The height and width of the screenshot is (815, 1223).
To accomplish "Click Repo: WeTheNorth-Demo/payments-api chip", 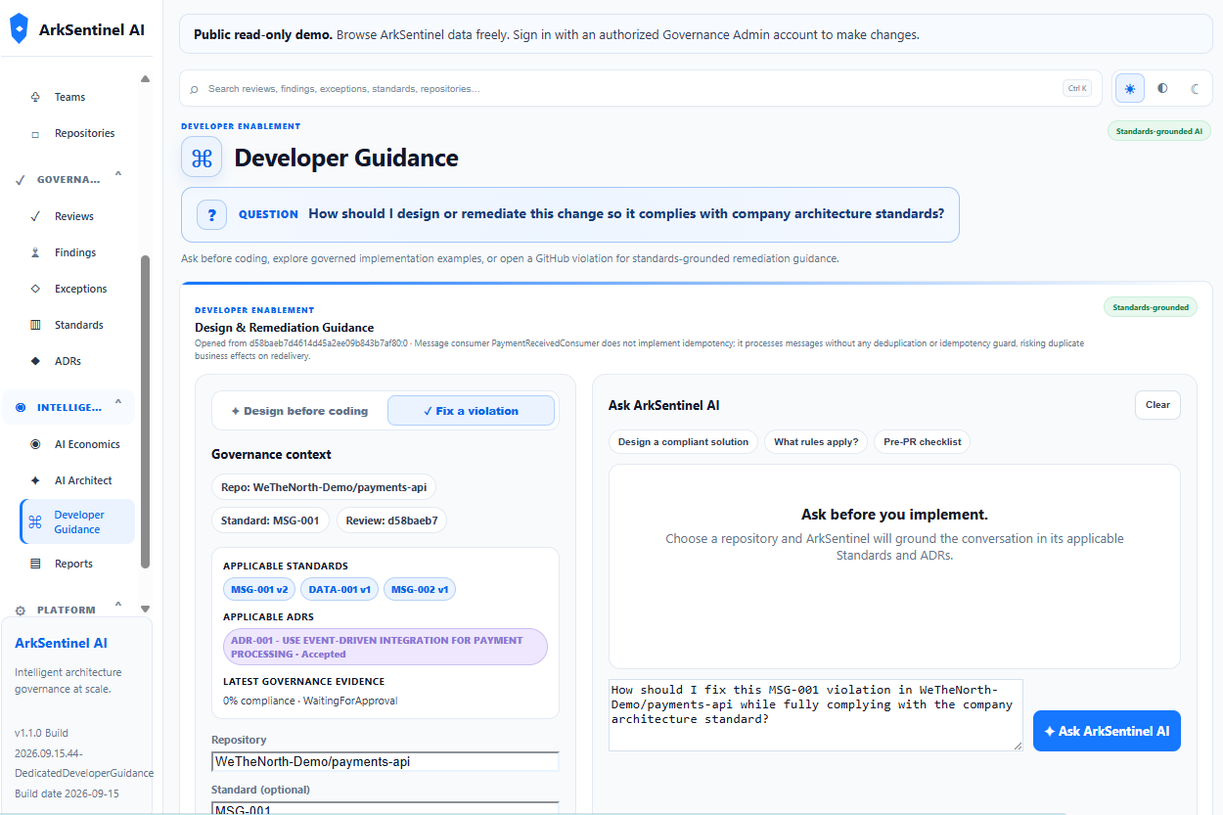I will pos(324,487).
